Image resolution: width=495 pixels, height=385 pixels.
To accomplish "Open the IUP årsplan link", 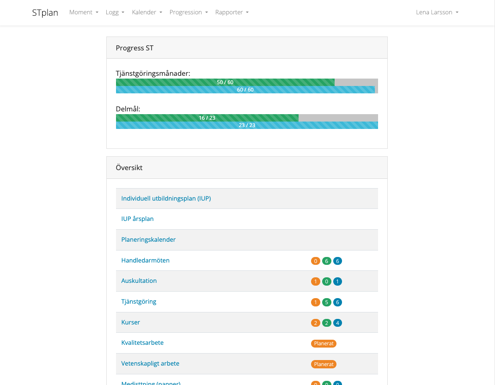I will click(x=137, y=219).
